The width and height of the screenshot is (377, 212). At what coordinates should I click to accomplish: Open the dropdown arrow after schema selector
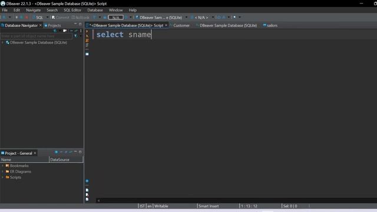pyautogui.click(x=213, y=17)
